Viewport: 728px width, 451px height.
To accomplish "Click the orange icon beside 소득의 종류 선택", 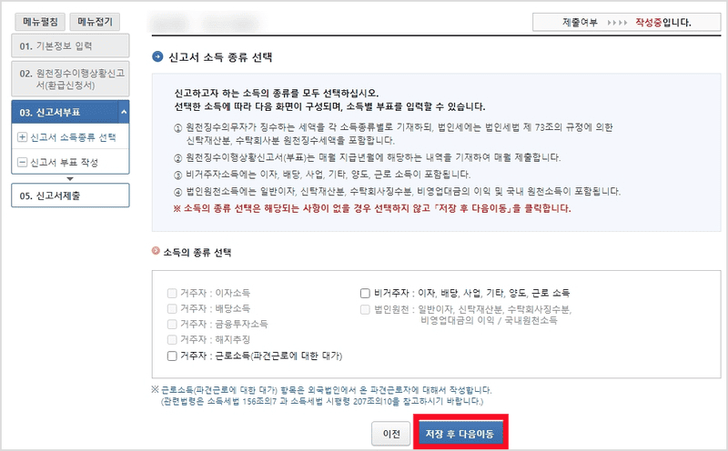I will pos(156,251).
